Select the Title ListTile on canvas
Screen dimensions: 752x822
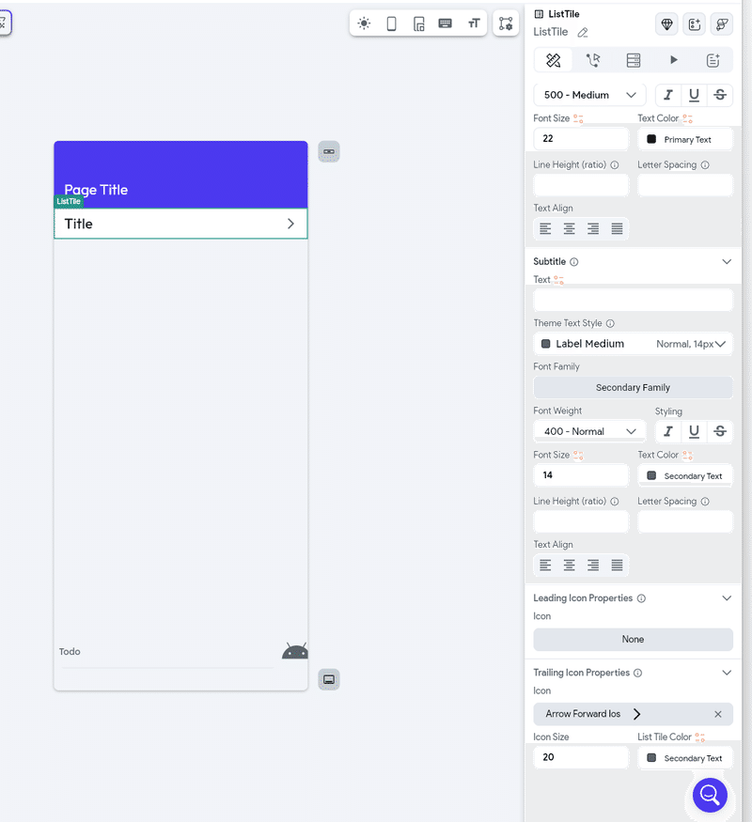[180, 224]
